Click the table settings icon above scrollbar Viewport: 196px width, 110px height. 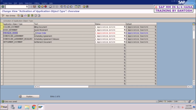click(194, 24)
